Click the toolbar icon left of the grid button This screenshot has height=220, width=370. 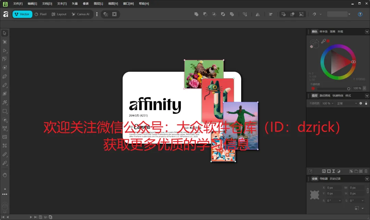click(106, 14)
